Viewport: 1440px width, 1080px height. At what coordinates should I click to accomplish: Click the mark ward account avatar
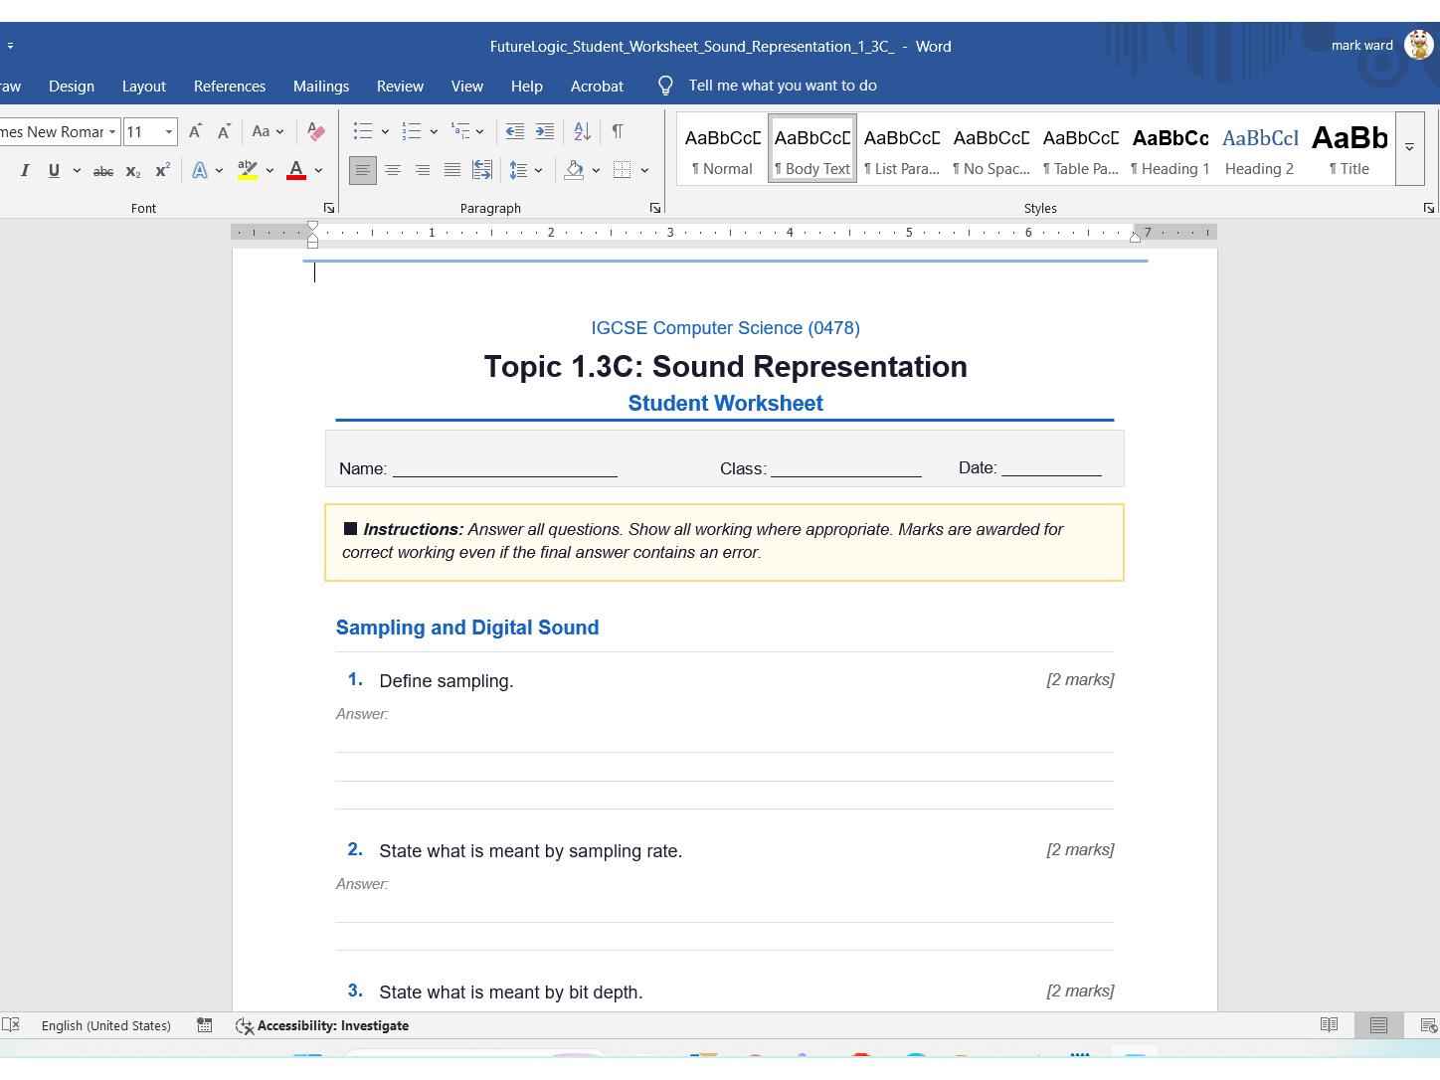click(x=1419, y=45)
